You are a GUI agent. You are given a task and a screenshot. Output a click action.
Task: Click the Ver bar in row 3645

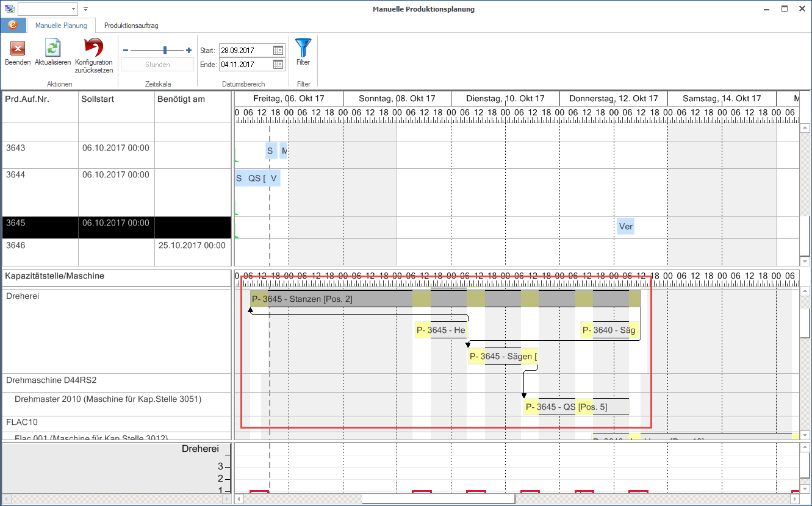click(625, 227)
